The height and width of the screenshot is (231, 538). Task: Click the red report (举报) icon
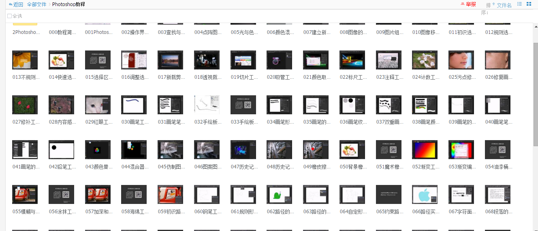463,4
